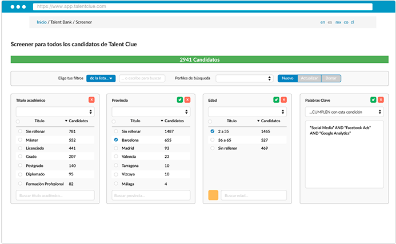Focus the Buscar provincia search field
The image size is (396, 244).
151,195
